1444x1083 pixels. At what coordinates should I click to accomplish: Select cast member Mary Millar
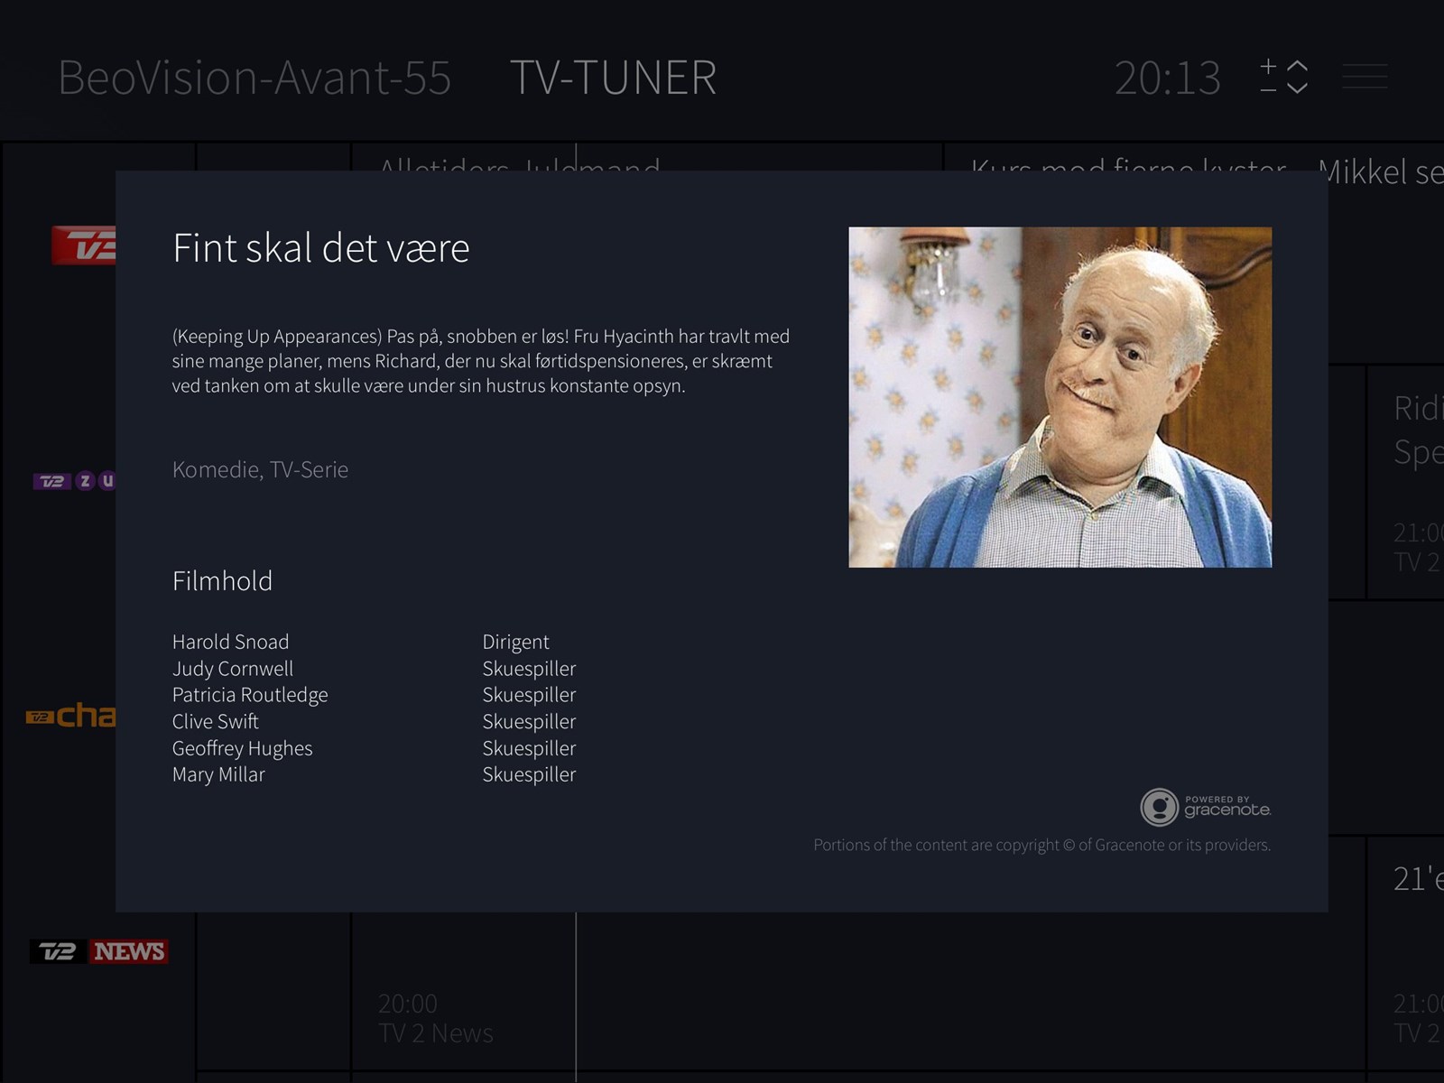[x=218, y=774]
